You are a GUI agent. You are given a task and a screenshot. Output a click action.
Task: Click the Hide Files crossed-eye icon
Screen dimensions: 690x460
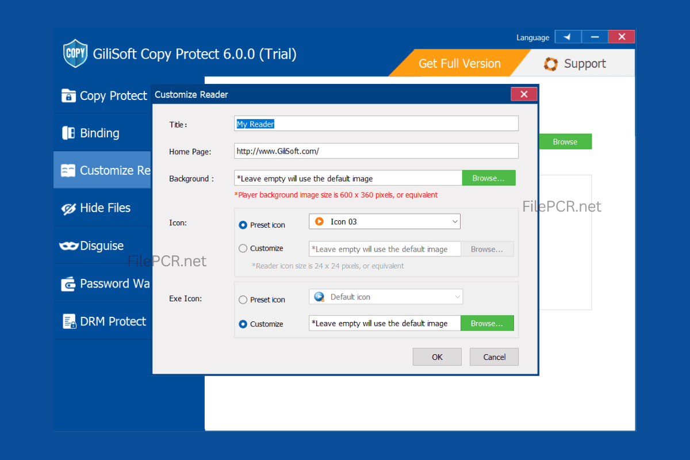tap(68, 208)
